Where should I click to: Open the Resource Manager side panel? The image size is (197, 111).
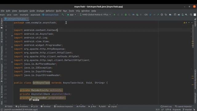click(2, 73)
